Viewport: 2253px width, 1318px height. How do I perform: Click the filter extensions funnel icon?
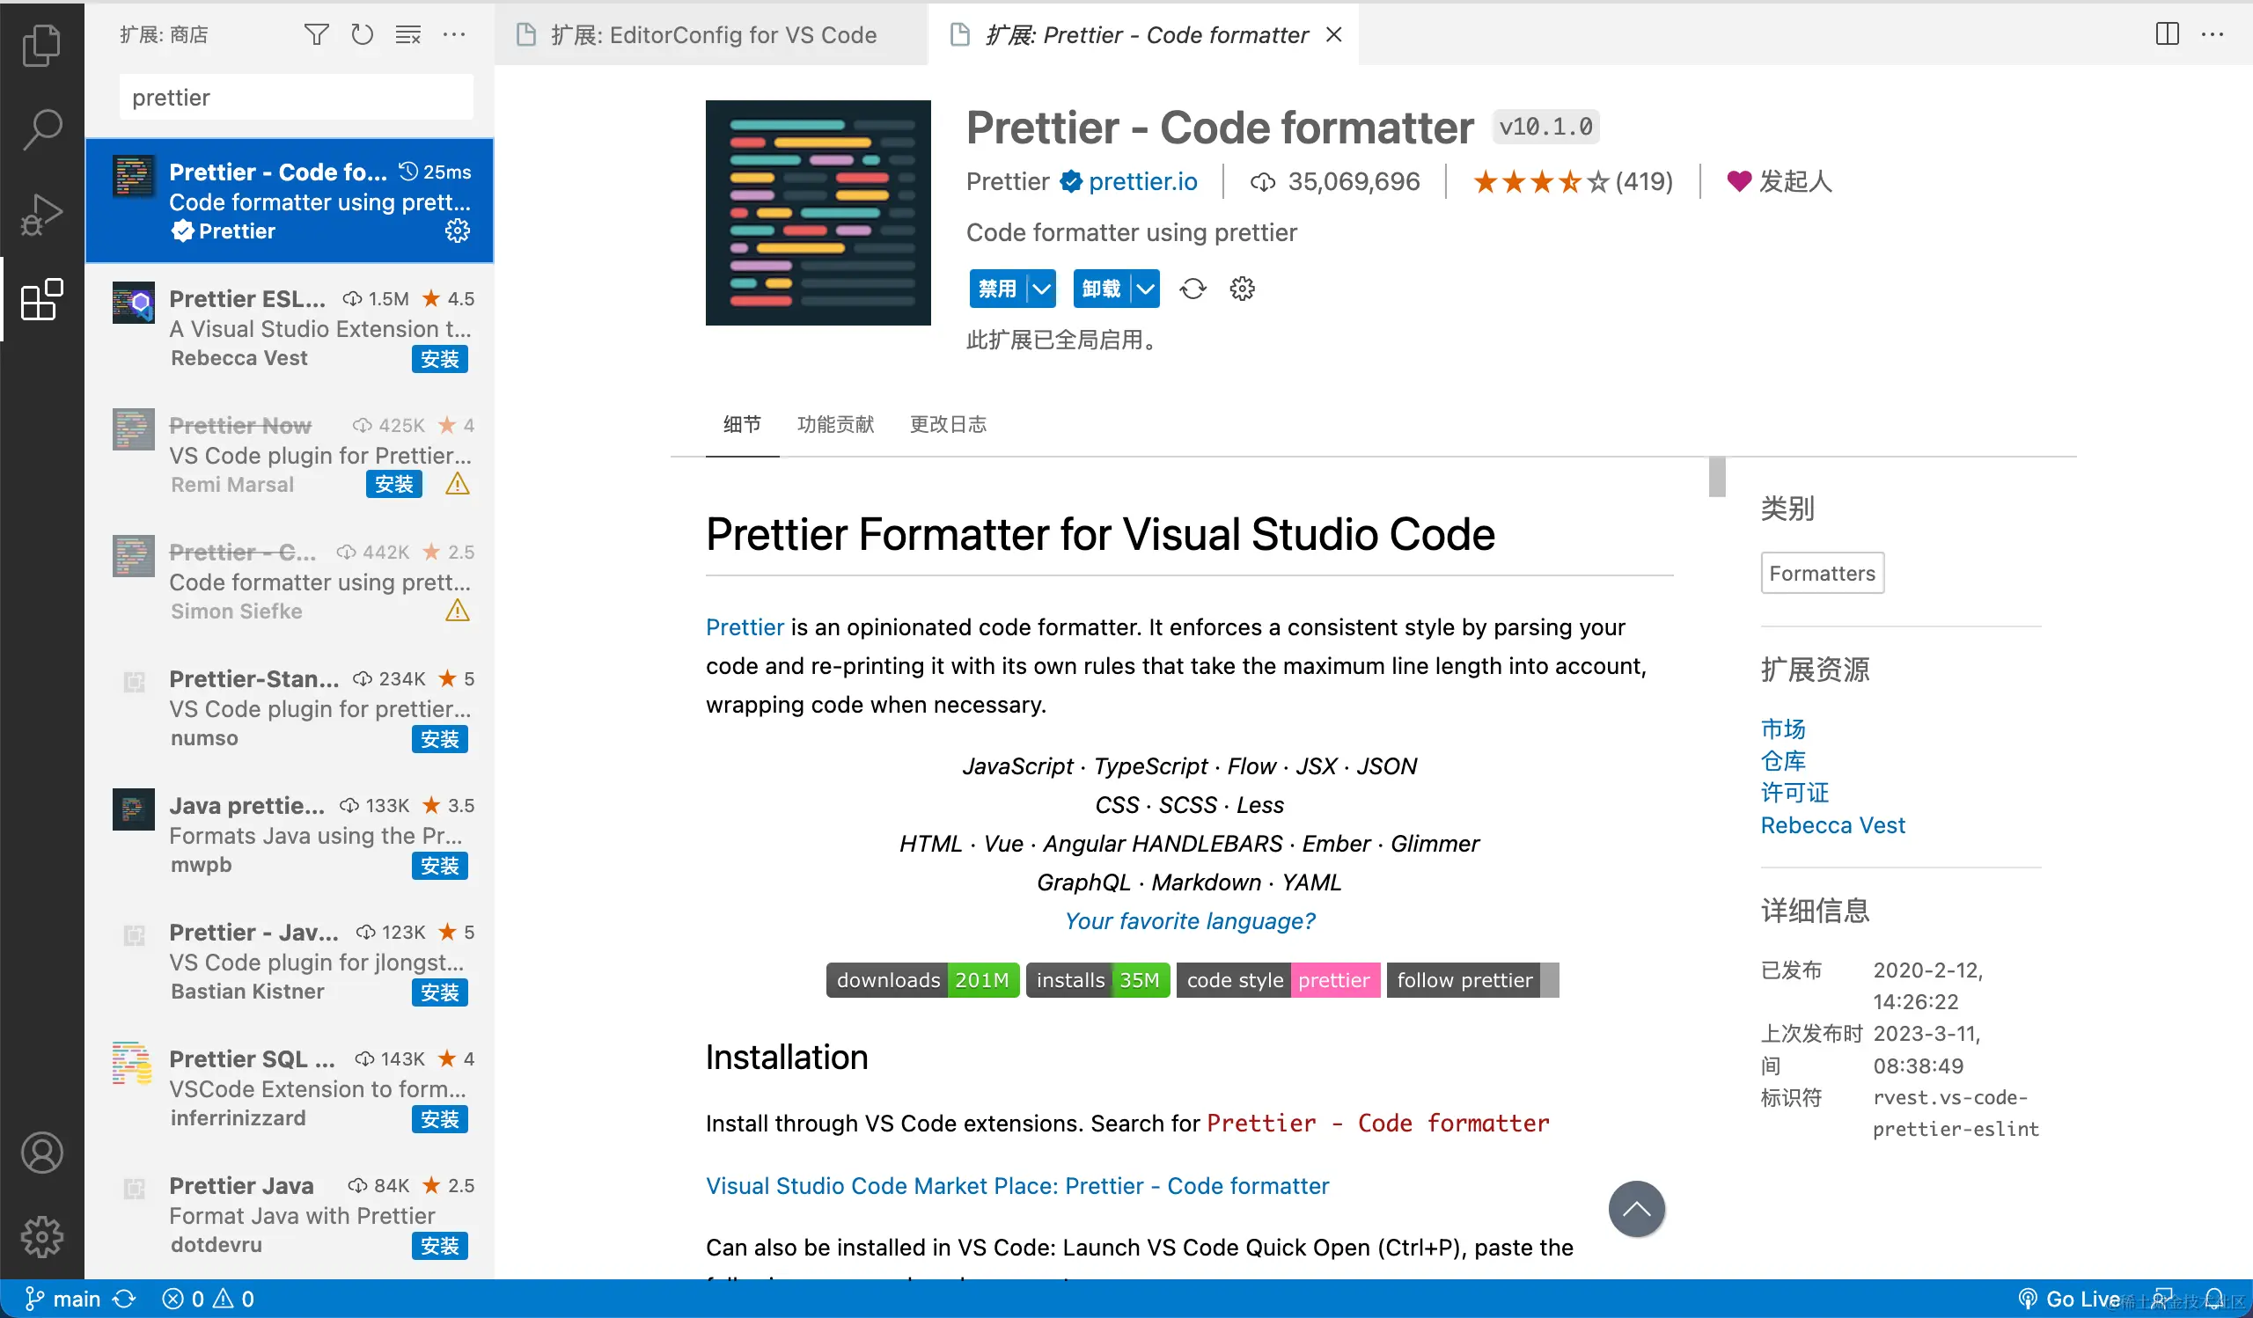pyautogui.click(x=316, y=35)
